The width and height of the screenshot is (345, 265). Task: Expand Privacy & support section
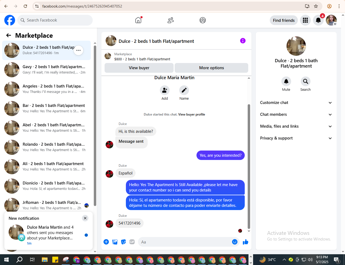(x=296, y=138)
